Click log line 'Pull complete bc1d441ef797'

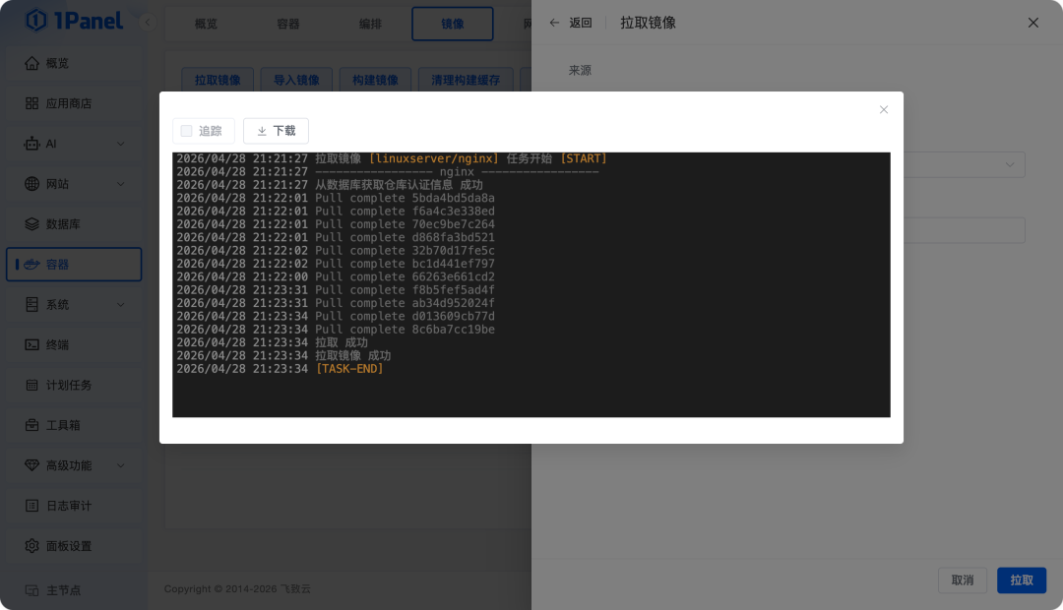tap(336, 264)
